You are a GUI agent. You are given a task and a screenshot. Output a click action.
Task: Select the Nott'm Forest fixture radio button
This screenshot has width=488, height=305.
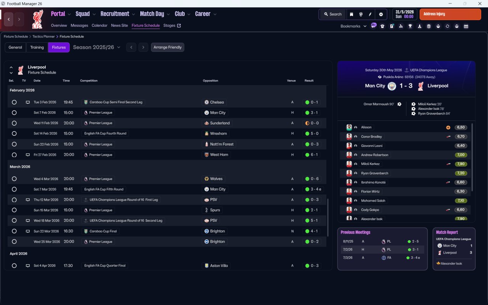14,144
